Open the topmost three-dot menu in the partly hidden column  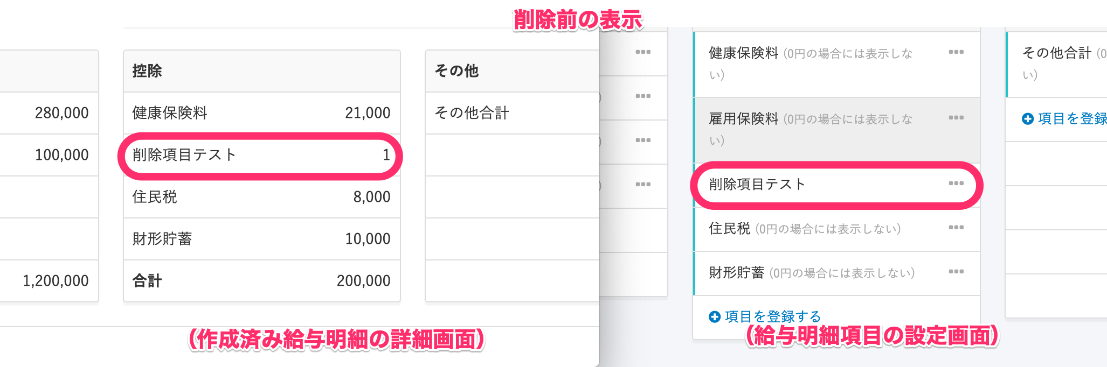643,52
